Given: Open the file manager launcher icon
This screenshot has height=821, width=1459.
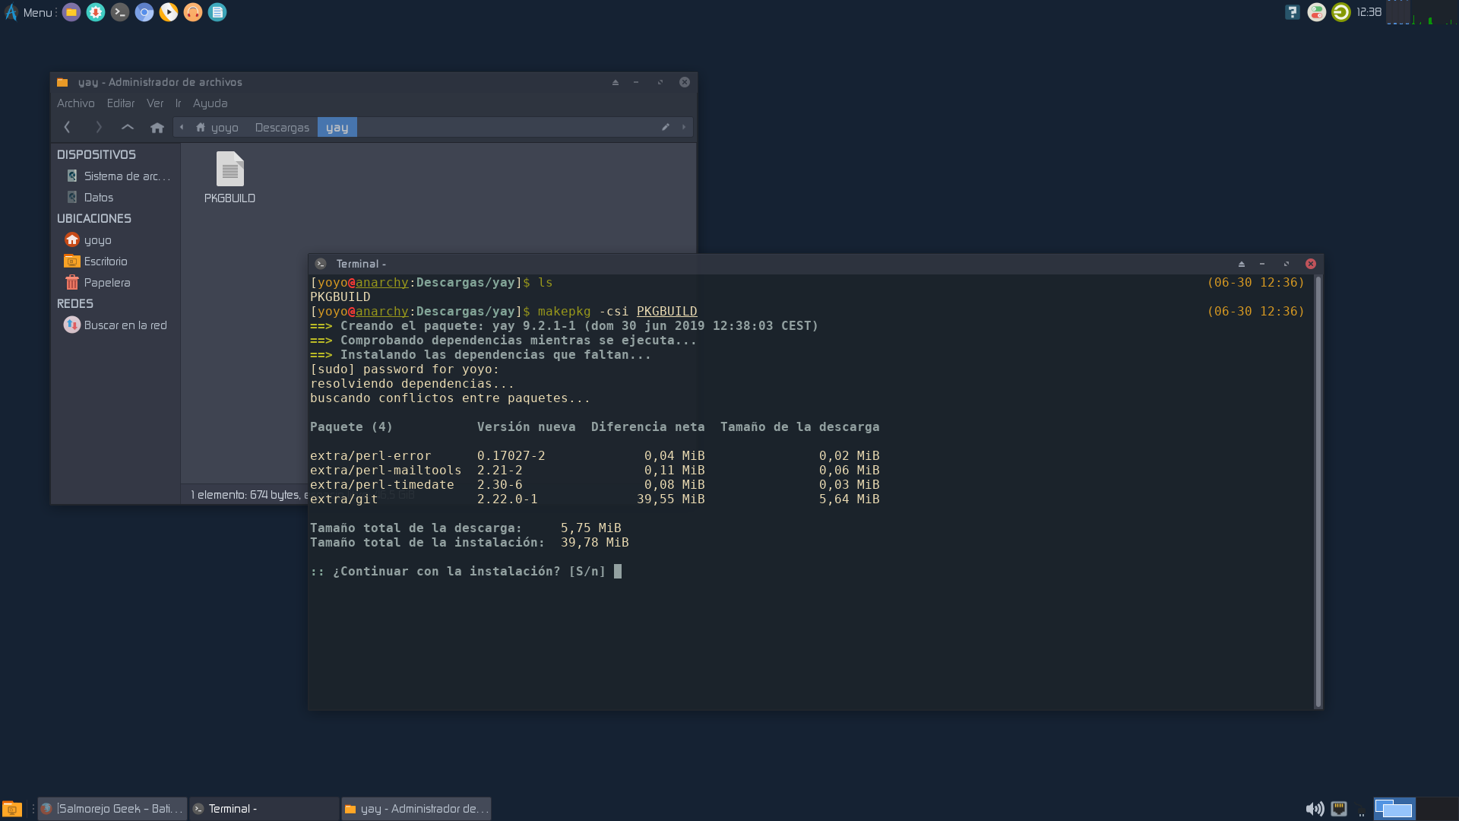Looking at the screenshot, I should pyautogui.click(x=71, y=12).
